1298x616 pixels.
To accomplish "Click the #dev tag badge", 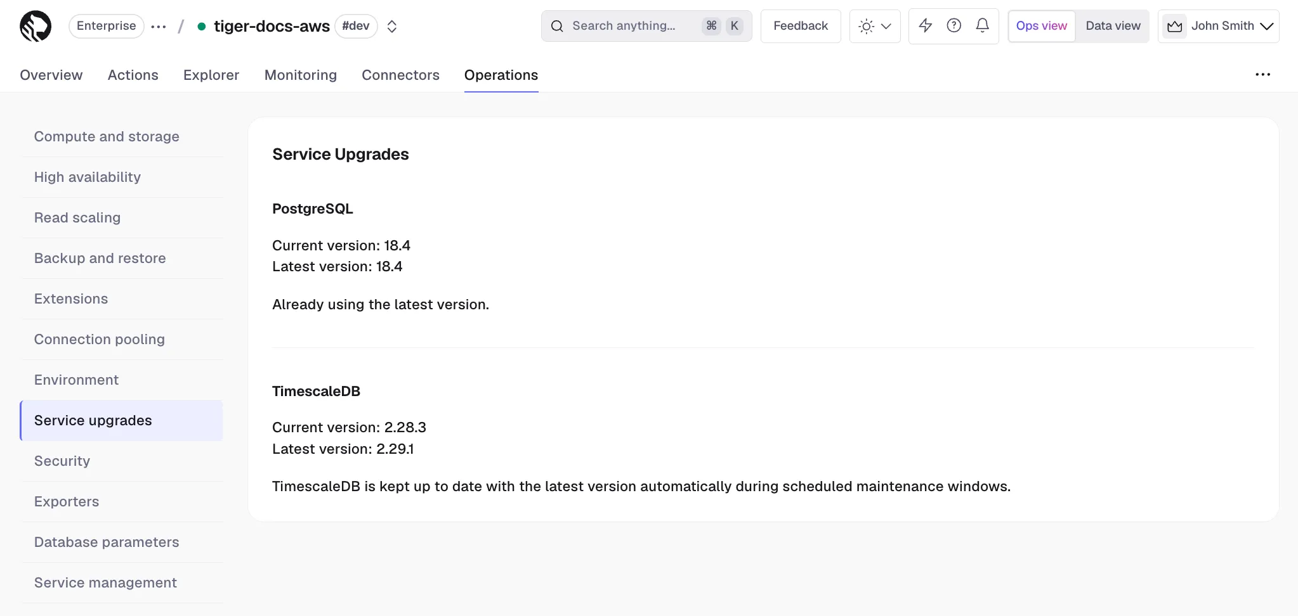I will click(356, 26).
